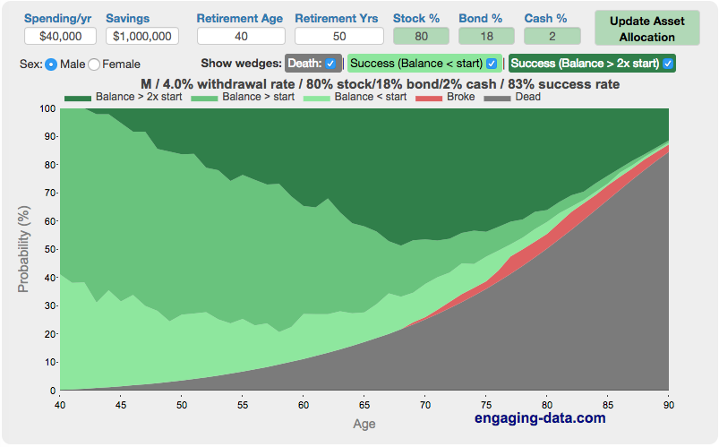The image size is (719, 447).
Task: Click the Spending/yr input field
Action: pyautogui.click(x=61, y=36)
